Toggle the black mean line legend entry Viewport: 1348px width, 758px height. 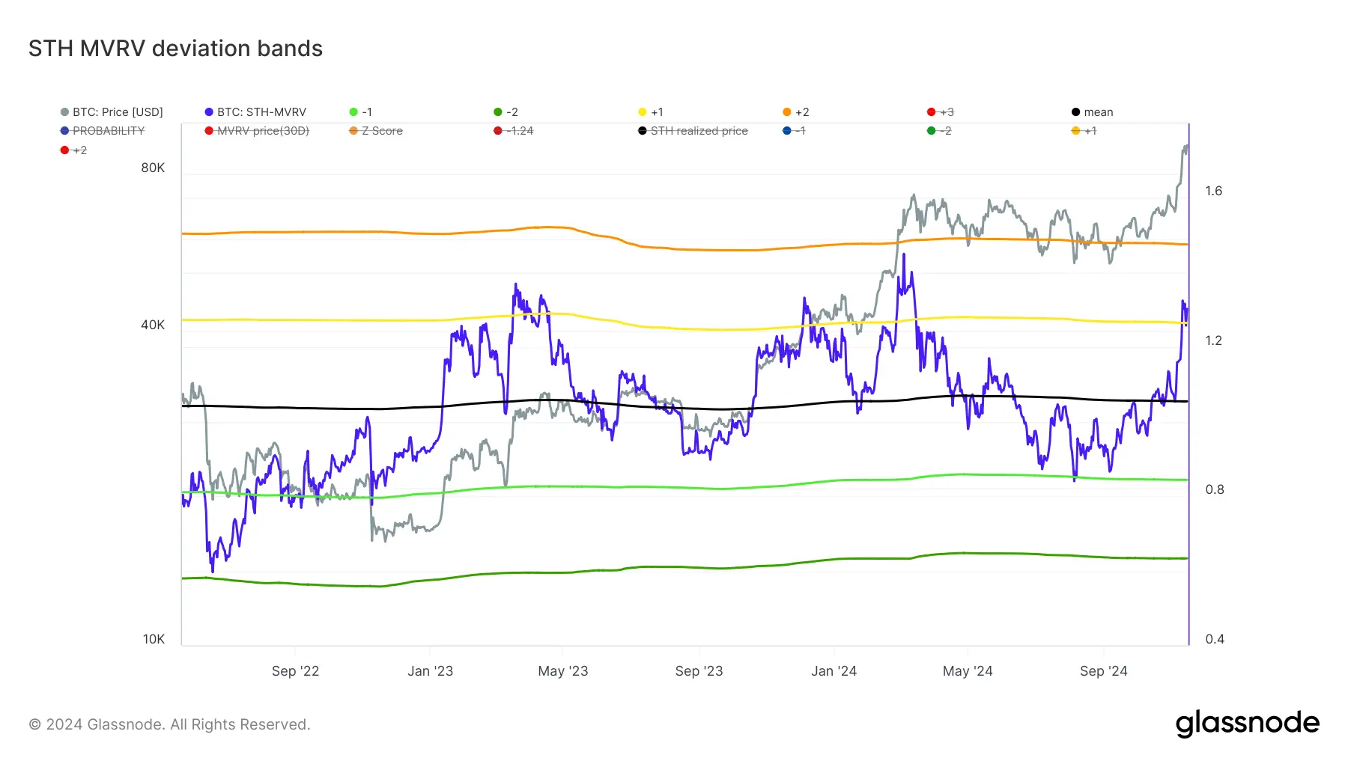pyautogui.click(x=1092, y=112)
